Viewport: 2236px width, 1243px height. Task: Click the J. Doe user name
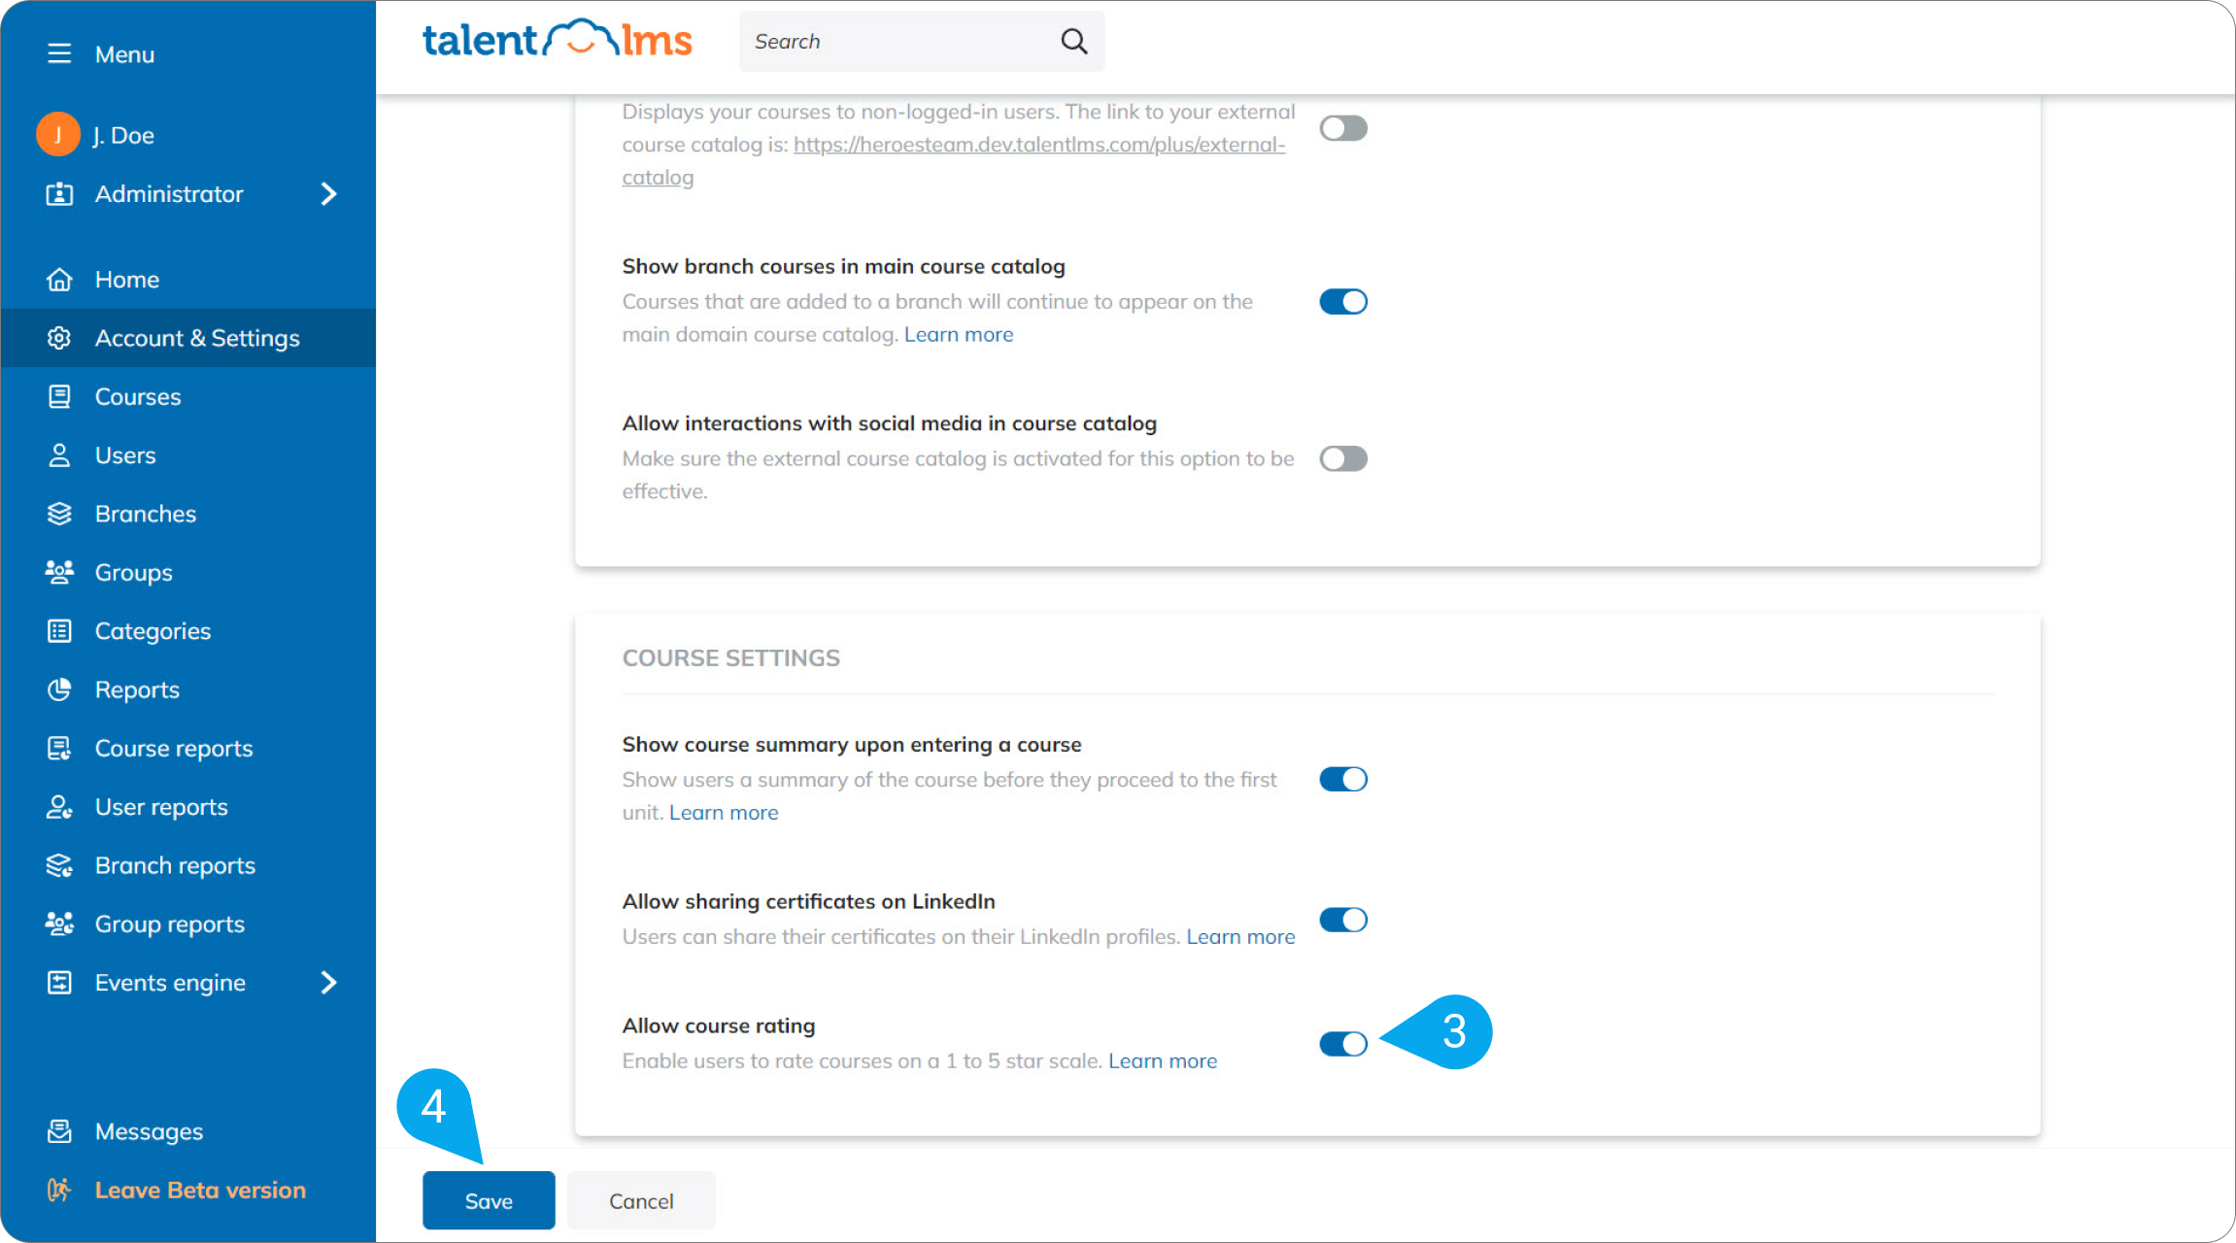(x=123, y=135)
